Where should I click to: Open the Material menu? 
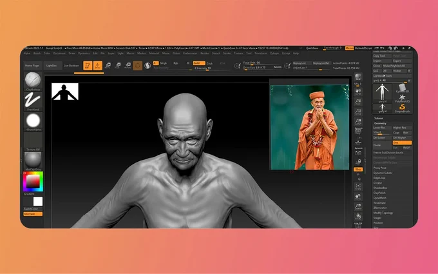click(x=154, y=54)
